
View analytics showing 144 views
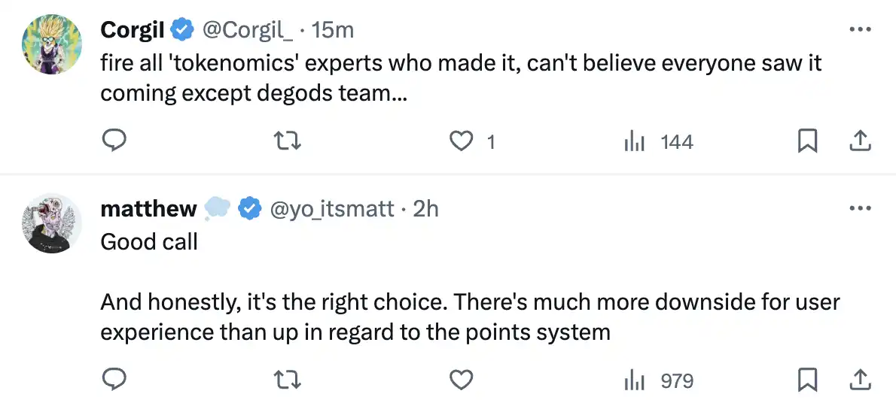(659, 141)
